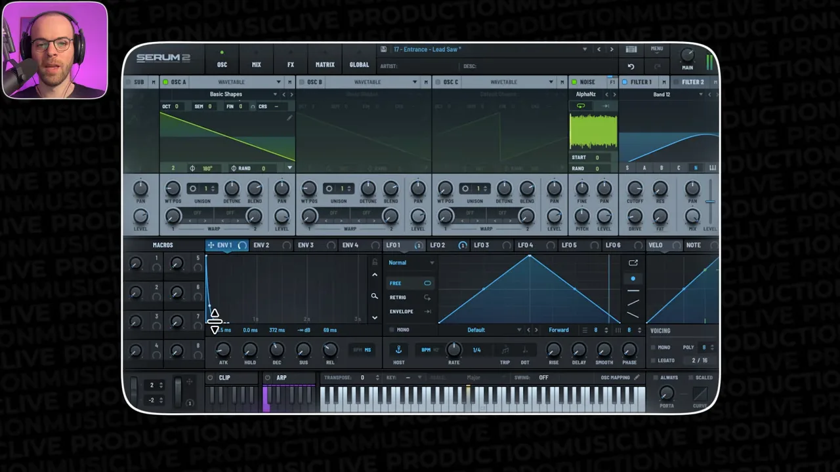Enable the Scaled portamento checkbox
The height and width of the screenshot is (472, 840).
click(690, 378)
